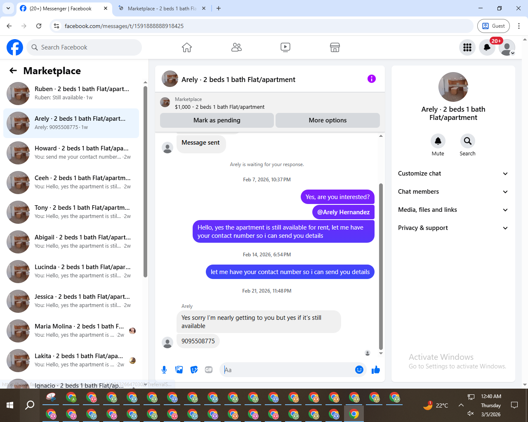528x422 pixels.
Task: Open Chrome tab search dropdown arrow
Action: (x=8, y=8)
